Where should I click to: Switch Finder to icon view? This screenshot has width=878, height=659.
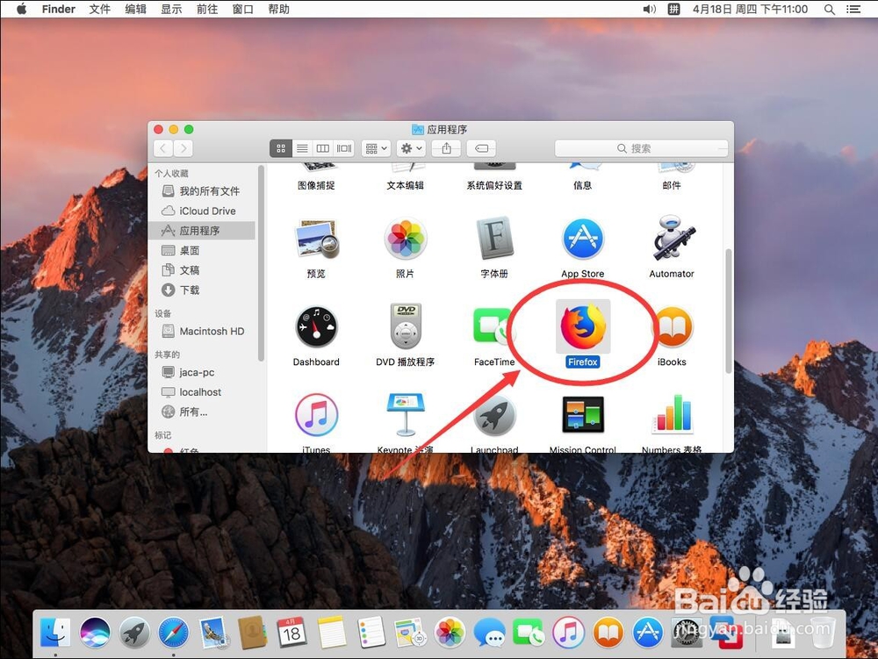tap(281, 148)
